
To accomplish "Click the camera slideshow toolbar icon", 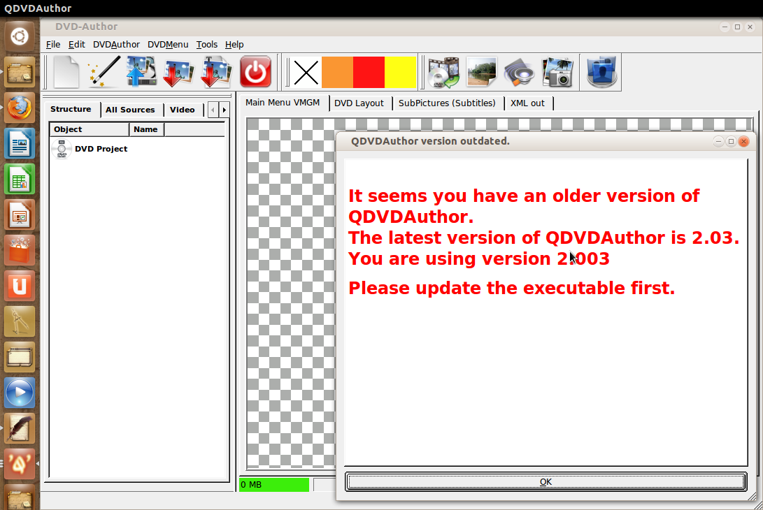I will pyautogui.click(x=557, y=73).
